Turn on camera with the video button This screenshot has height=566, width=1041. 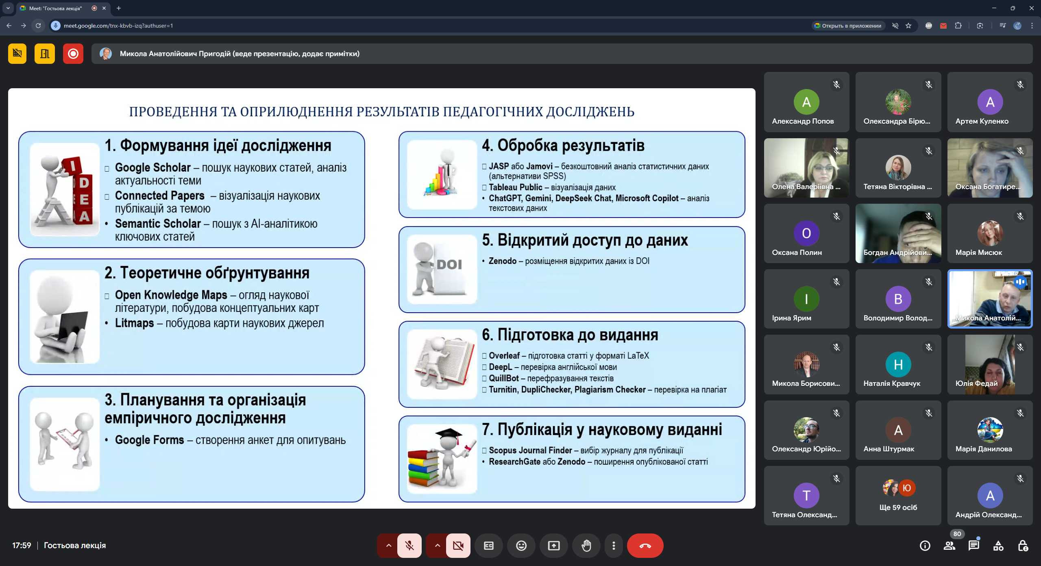pos(458,545)
